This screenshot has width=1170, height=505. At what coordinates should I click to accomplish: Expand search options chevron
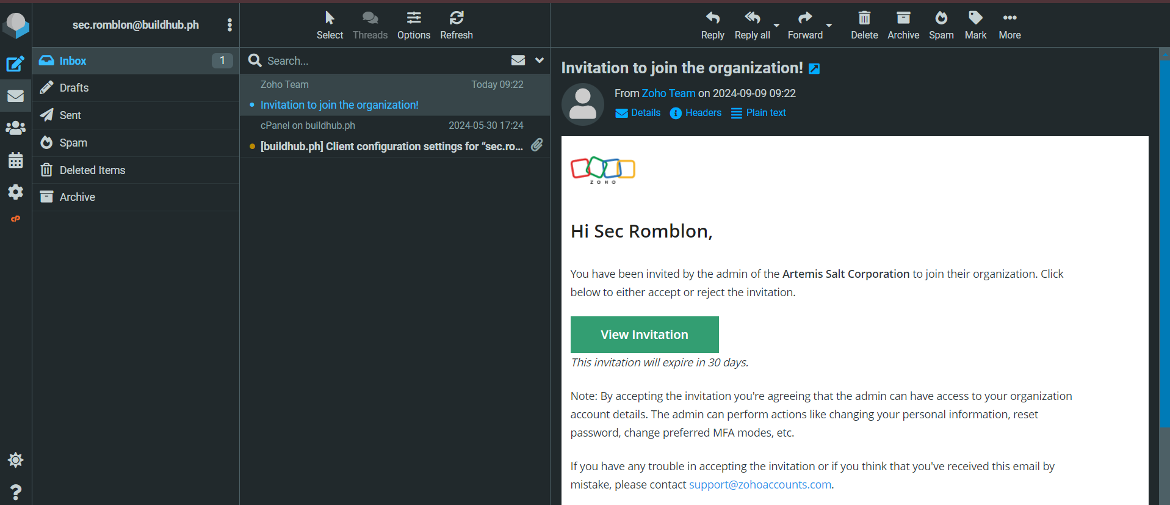coord(539,60)
